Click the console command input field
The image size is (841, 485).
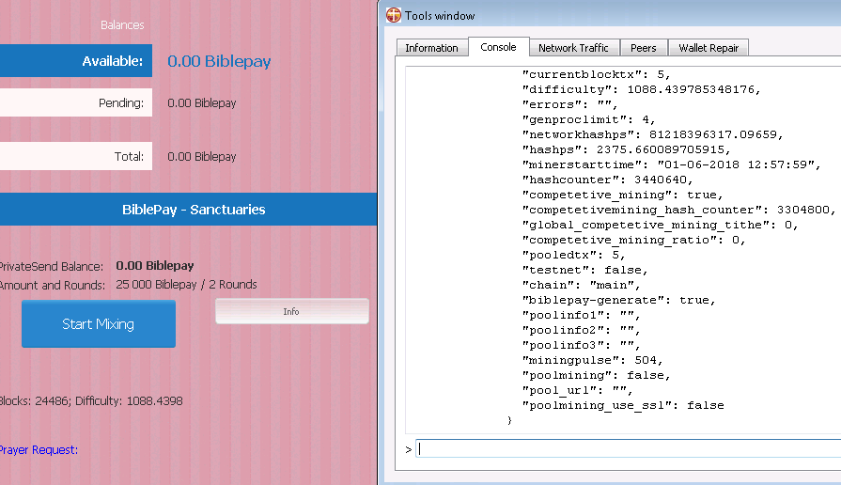629,449
